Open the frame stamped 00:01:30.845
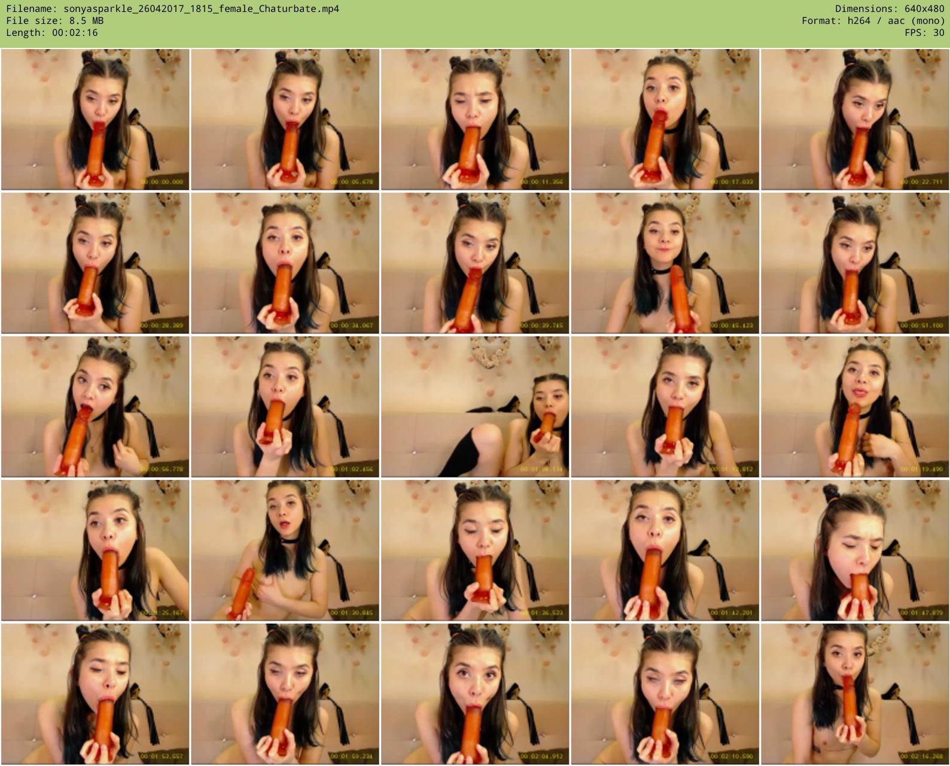The height and width of the screenshot is (766, 950). pos(285,551)
